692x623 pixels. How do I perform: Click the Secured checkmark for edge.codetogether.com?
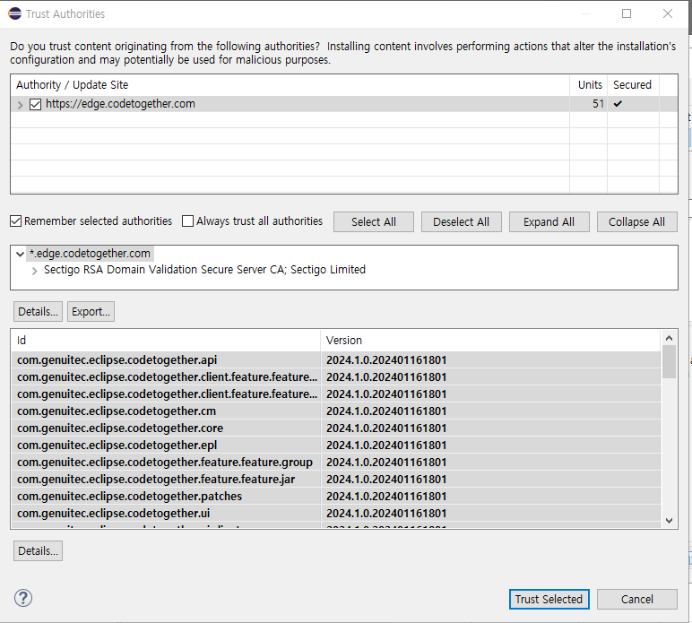[x=618, y=104]
